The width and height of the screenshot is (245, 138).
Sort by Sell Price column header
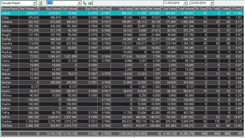point(104,9)
